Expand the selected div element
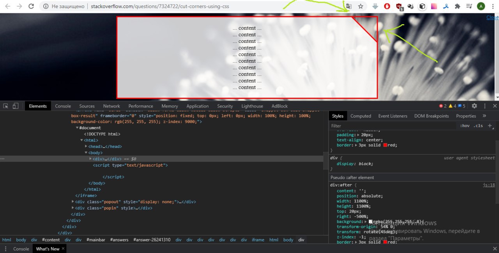Screen dimensions: 499x253 pos(91,159)
